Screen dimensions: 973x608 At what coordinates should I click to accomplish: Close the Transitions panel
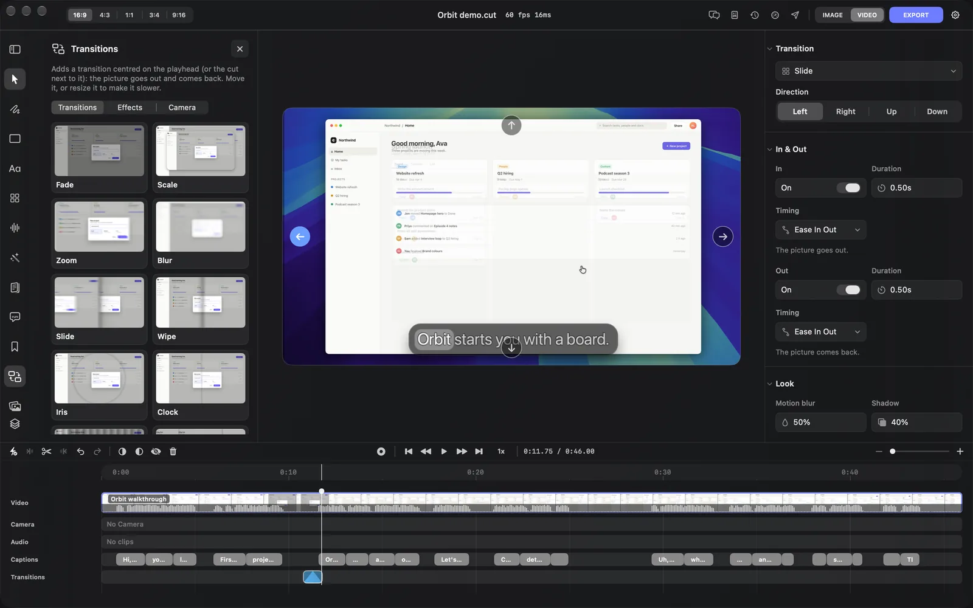pos(240,49)
